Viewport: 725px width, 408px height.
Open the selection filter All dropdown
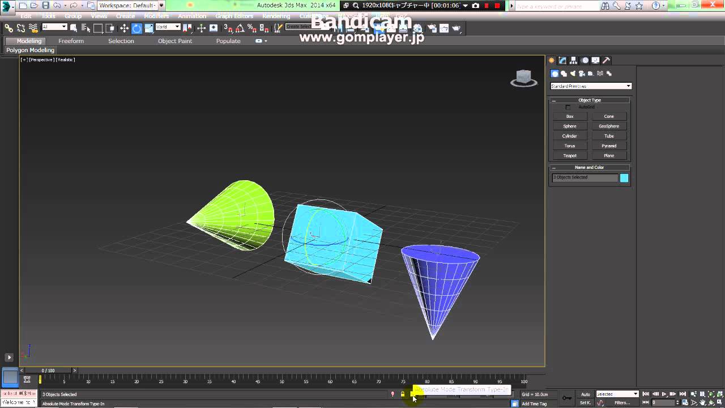(54, 27)
